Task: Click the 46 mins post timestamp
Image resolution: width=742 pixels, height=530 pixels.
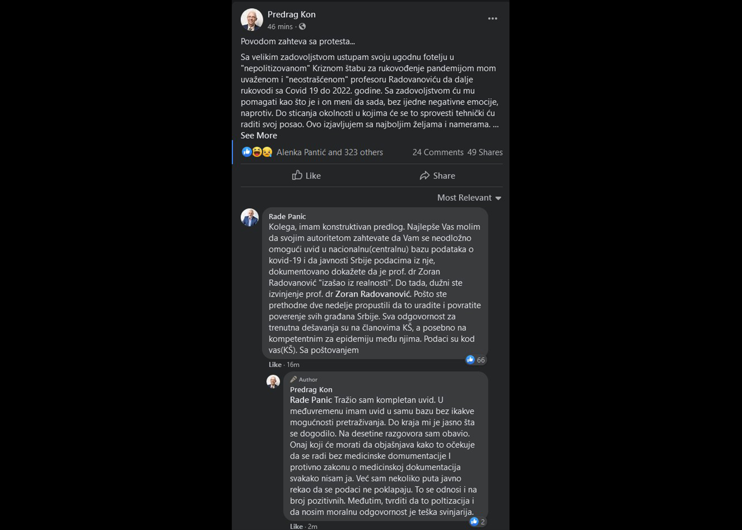Action: pos(280,27)
